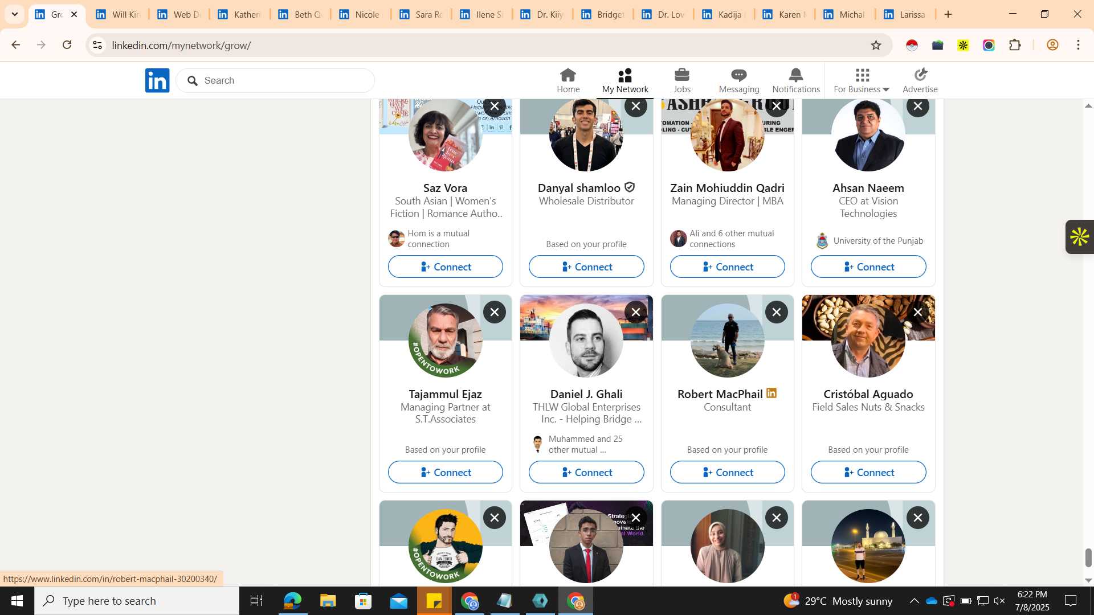
Task: Connect with Danyal shamloo
Action: (x=586, y=266)
